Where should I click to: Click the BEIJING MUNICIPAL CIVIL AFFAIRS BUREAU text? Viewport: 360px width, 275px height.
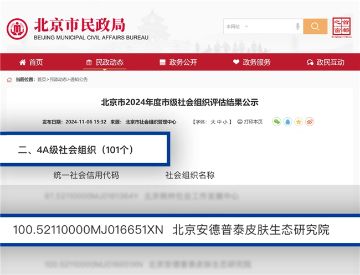(x=91, y=38)
